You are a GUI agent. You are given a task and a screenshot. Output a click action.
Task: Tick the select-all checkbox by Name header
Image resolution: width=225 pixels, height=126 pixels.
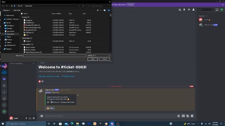(x=22, y=14)
